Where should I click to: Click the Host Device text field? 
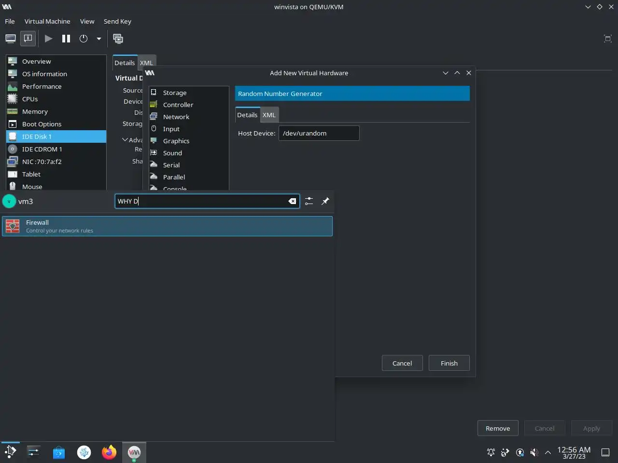point(319,133)
